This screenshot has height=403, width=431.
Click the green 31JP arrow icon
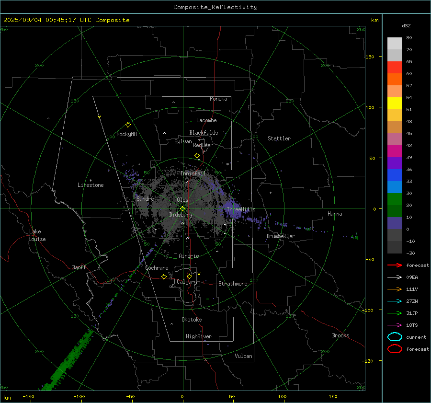pyautogui.click(x=395, y=313)
